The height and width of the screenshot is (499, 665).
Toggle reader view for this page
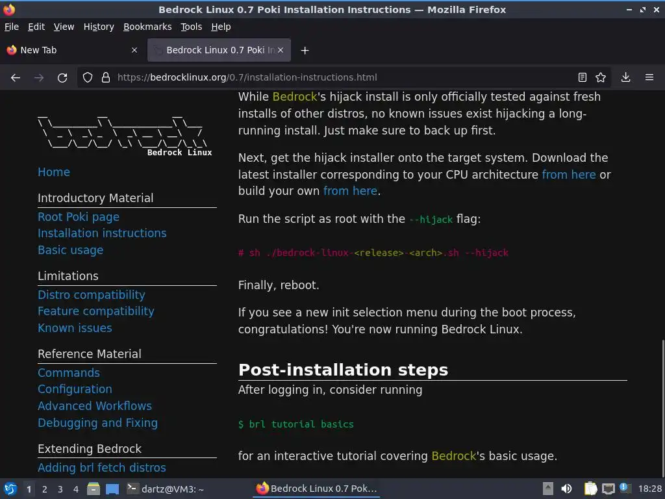tap(583, 78)
